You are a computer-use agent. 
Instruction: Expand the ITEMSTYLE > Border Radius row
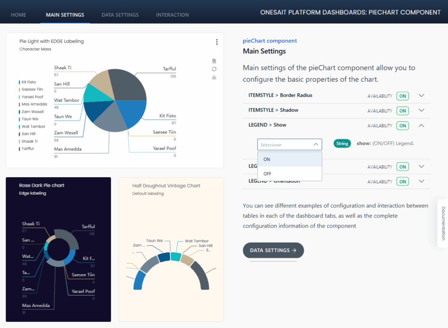(x=421, y=95)
